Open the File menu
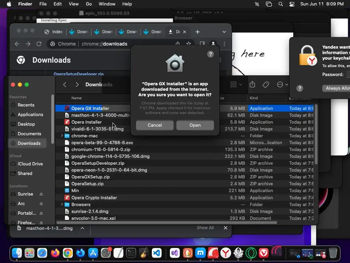The width and height of the screenshot is (350, 263). [43, 4]
